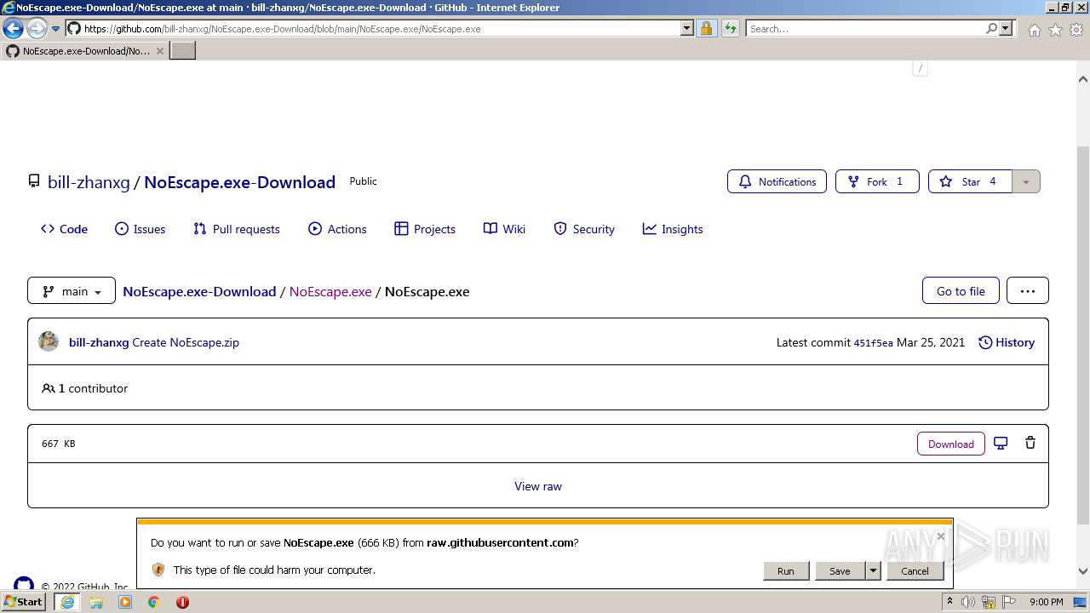This screenshot has height=613, width=1090.
Task: Go forward with the browser Forward arrow
Action: coord(37,28)
